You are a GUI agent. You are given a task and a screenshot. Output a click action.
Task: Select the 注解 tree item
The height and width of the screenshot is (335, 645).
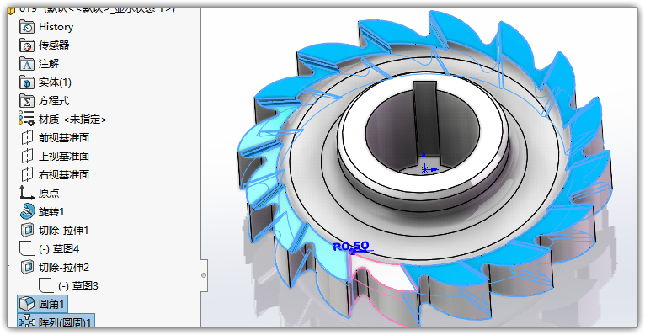coord(49,64)
